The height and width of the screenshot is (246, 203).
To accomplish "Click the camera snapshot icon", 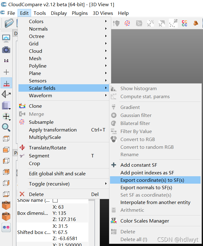I will (x=6, y=50).
